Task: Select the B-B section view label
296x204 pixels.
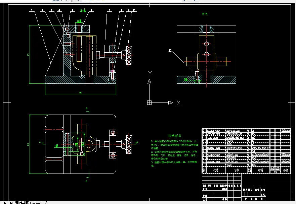Action: [x=205, y=14]
